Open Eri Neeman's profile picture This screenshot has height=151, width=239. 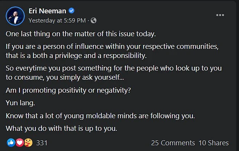click(15, 16)
